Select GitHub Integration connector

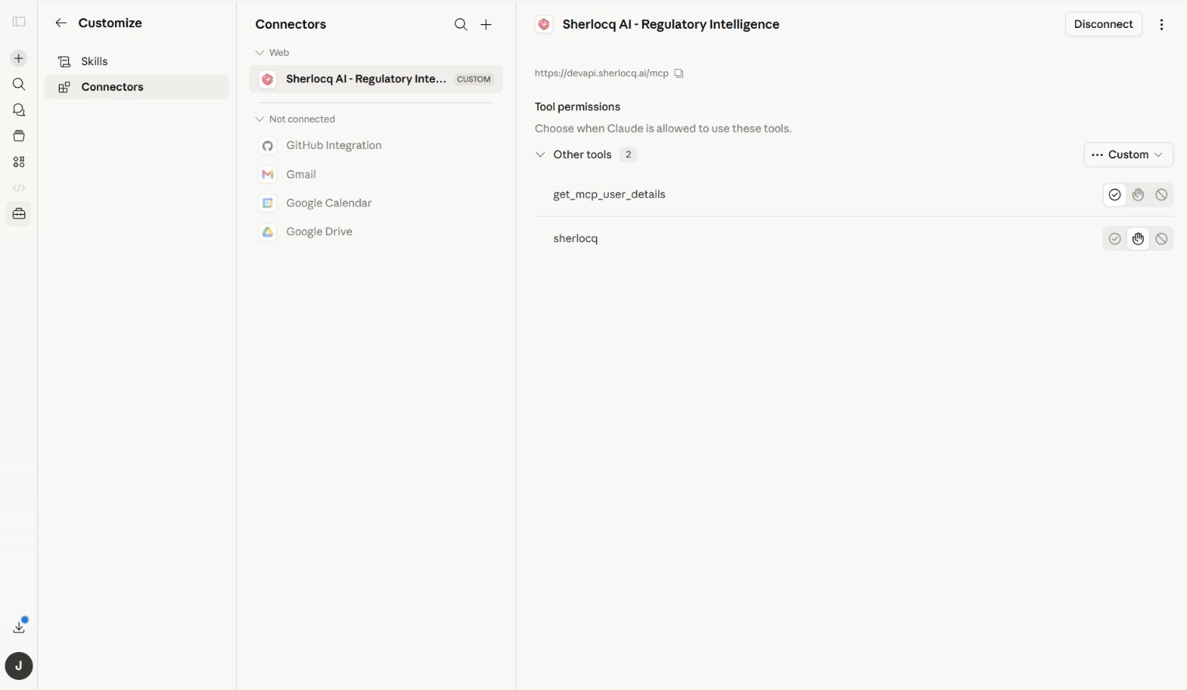(x=376, y=146)
